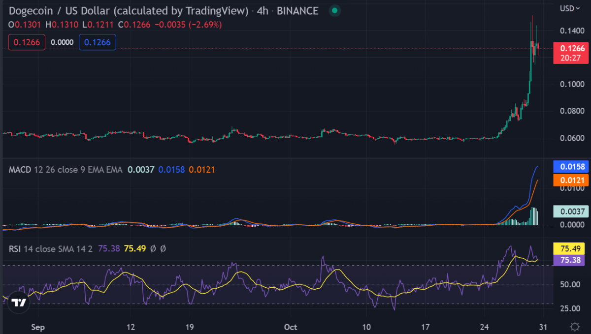
Task: Click the 0.1400 price axis label
Action: point(573,31)
